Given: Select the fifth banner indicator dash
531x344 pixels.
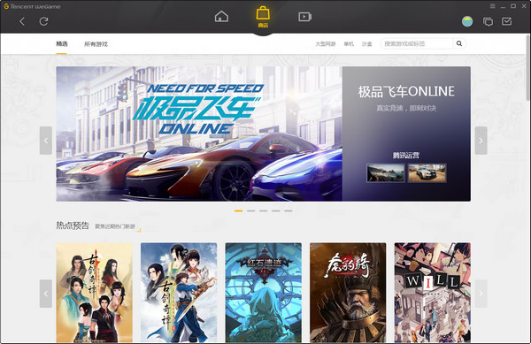Looking at the screenshot, I should [289, 210].
